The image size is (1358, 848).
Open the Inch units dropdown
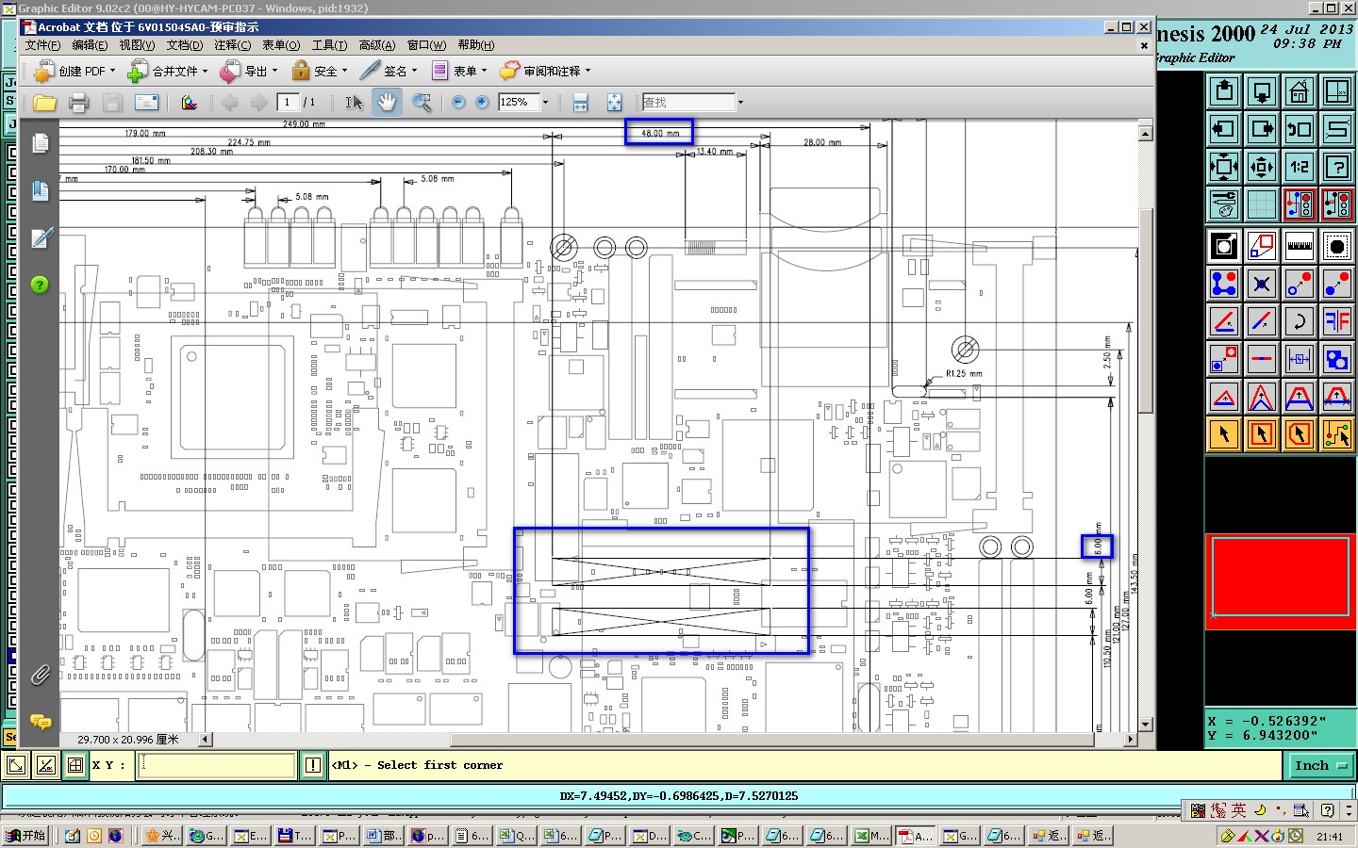(x=1320, y=766)
